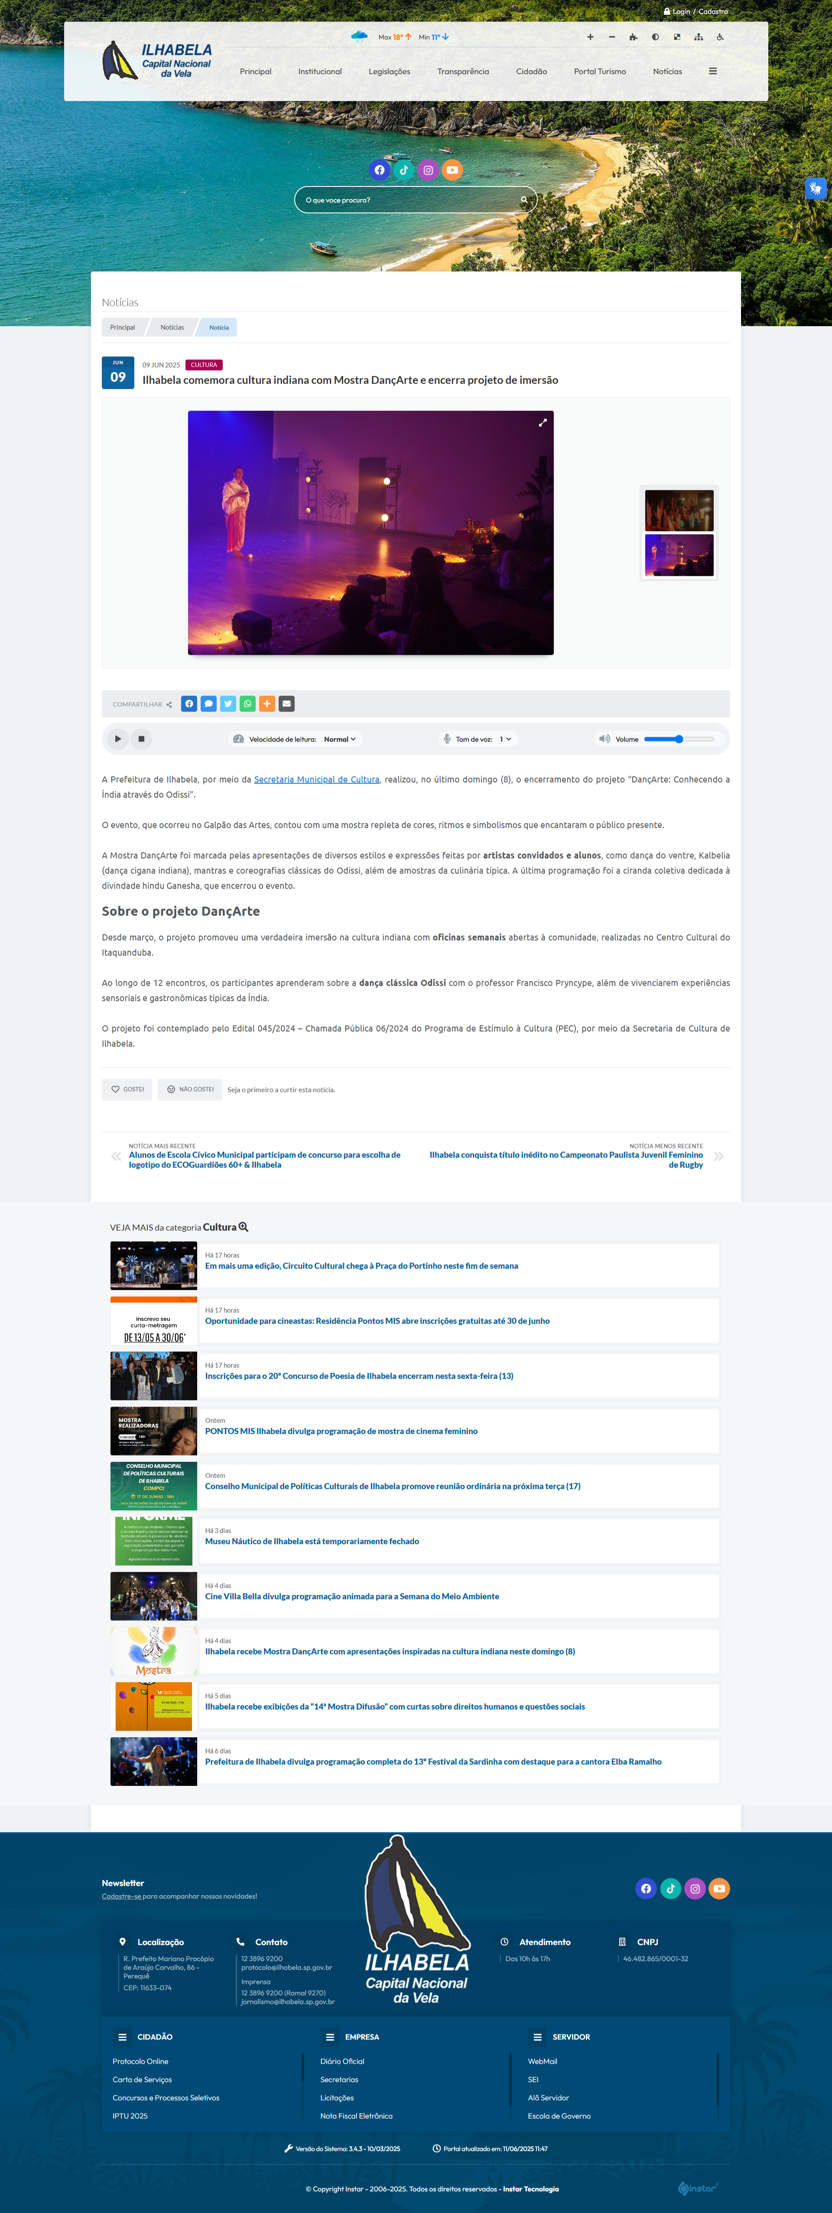This screenshot has height=2213, width=832.
Task: Open the Legislações menu
Action: pos(390,71)
